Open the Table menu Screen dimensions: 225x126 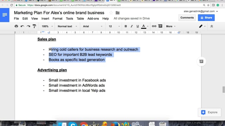(x=80, y=19)
